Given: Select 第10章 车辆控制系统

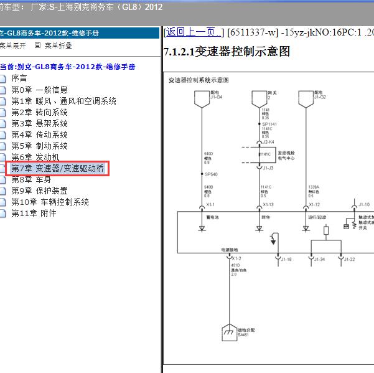Looking at the screenshot, I should [50, 202].
